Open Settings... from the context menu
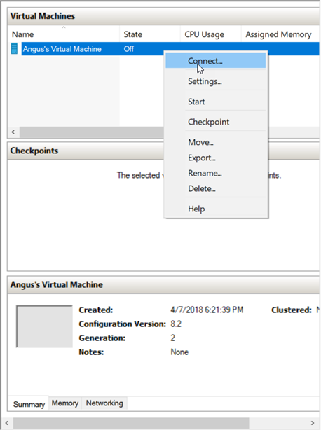Screen dimensions: 321x430 point(216,81)
